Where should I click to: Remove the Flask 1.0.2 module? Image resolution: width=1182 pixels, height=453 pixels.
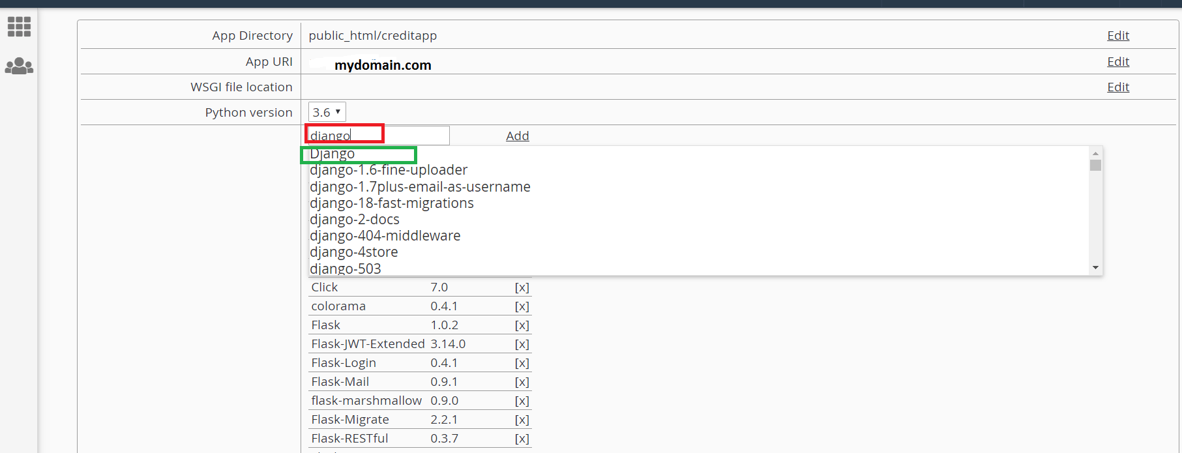click(522, 325)
